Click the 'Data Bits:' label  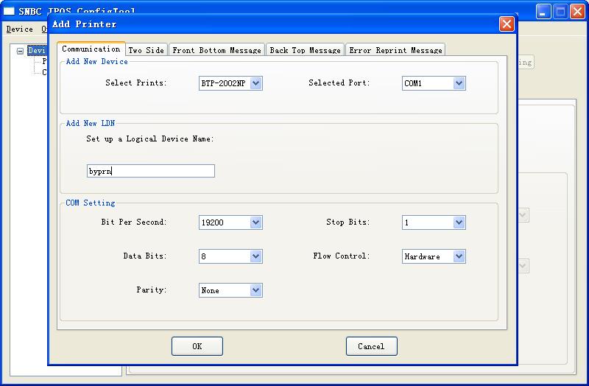coord(145,256)
